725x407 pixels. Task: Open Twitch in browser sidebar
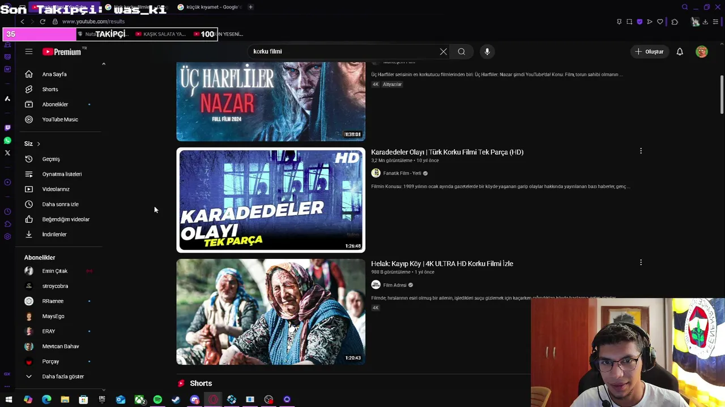point(7,128)
